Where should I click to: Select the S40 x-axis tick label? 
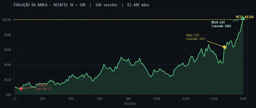pos(71,99)
